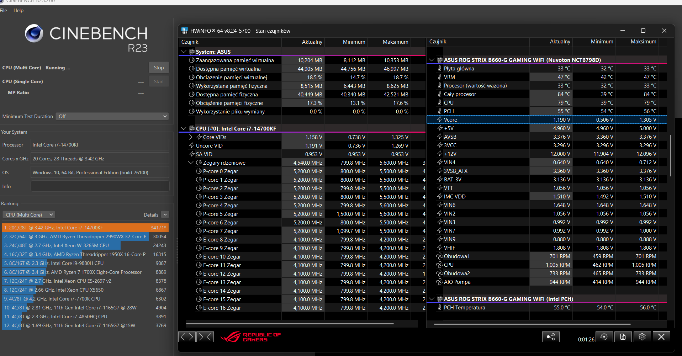Expand the Core VIDs row
Image resolution: width=682 pixels, height=356 pixels.
191,137
